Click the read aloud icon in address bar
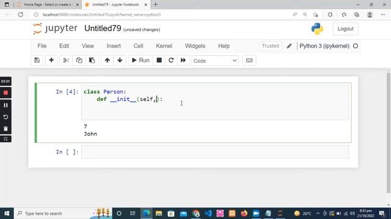391x219 pixels. (x=294, y=15)
